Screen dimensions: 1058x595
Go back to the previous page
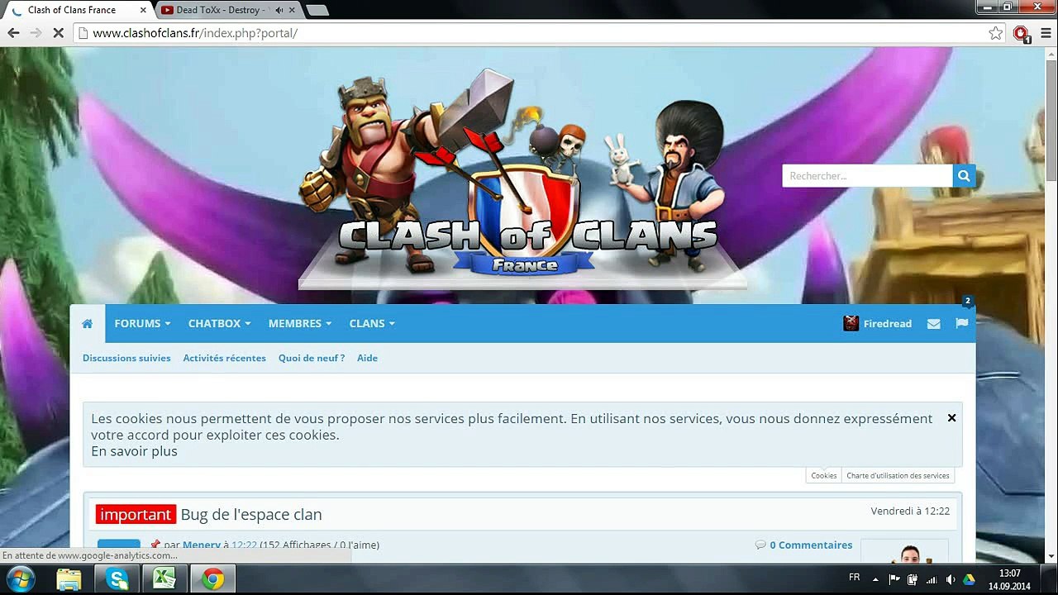(13, 33)
